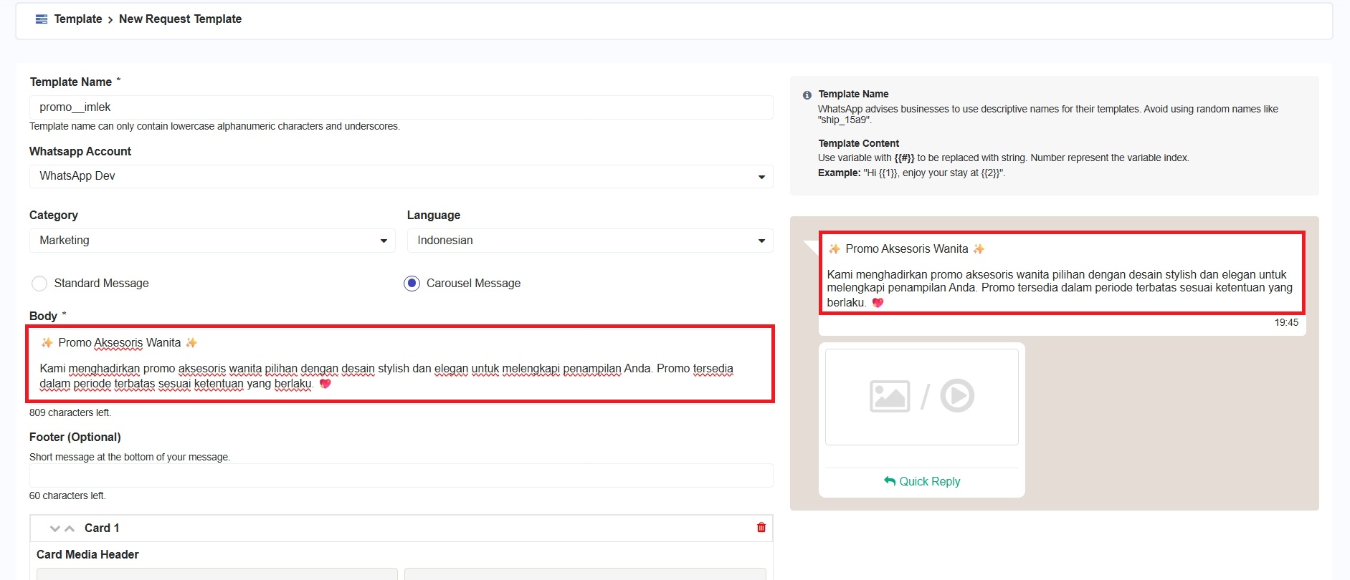Click the Template list icon in the breadcrumb
The height and width of the screenshot is (580, 1350).
(42, 19)
